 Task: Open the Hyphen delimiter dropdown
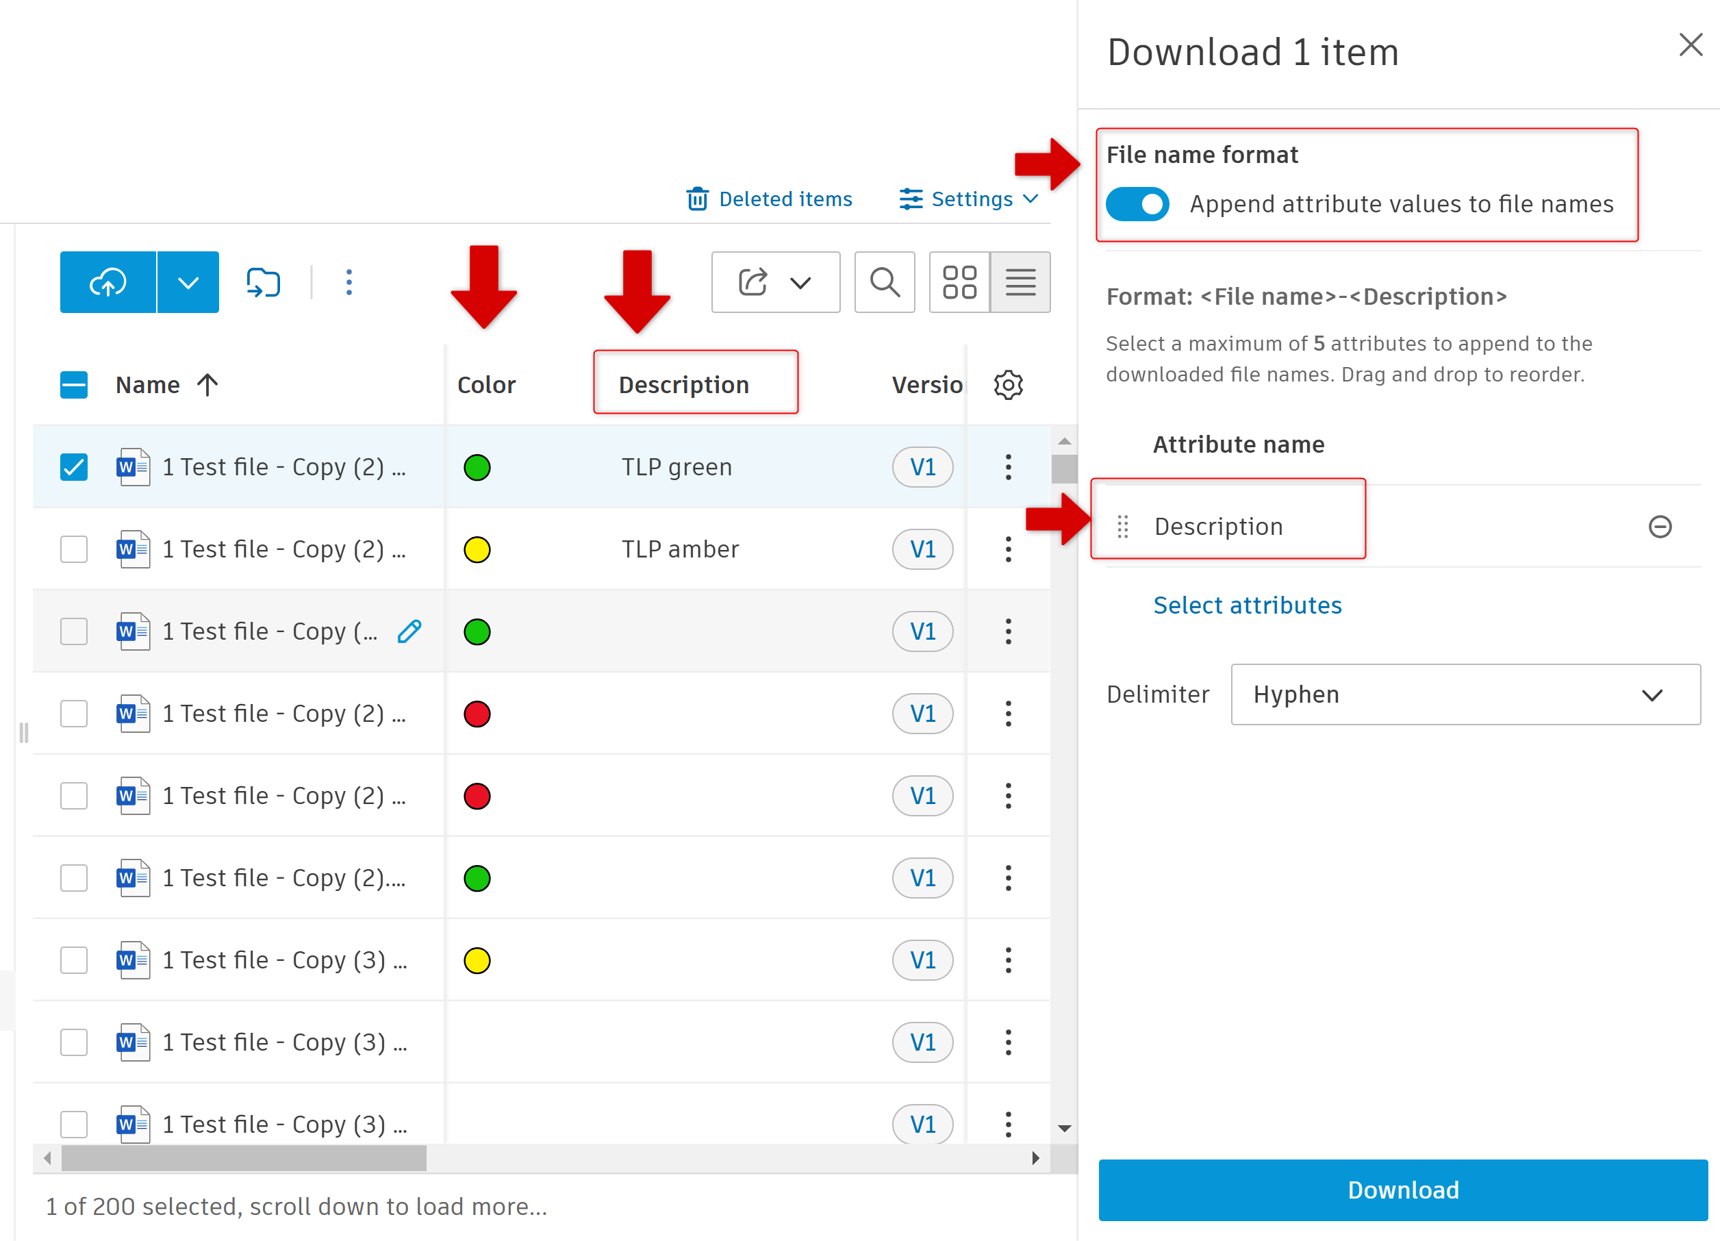1465,695
